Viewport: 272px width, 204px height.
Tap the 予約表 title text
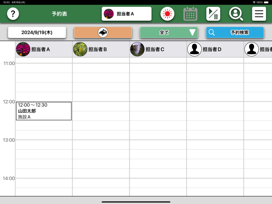[x=59, y=14]
